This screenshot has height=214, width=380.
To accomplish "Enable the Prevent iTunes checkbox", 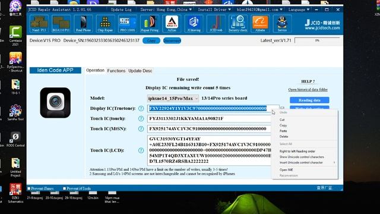I will pos(29,188).
